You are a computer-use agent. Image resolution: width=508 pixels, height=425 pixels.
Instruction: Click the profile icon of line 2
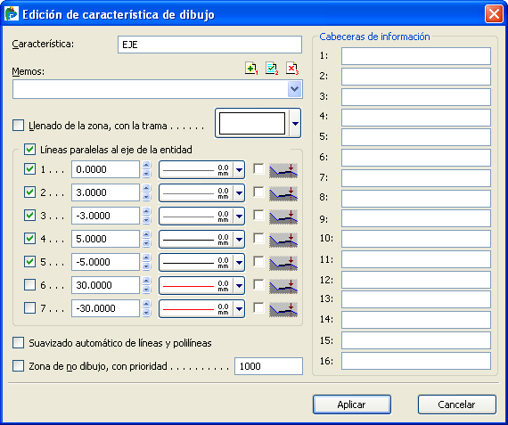(x=283, y=193)
